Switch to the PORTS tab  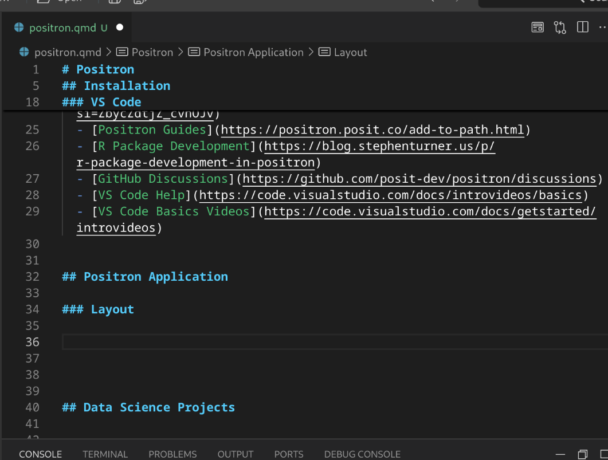tap(288, 454)
